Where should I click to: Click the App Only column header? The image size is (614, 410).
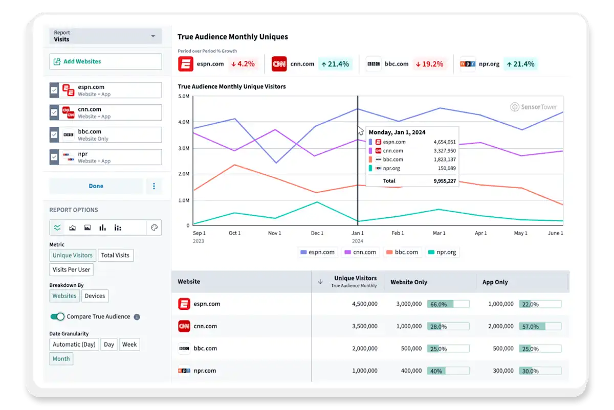point(522,282)
